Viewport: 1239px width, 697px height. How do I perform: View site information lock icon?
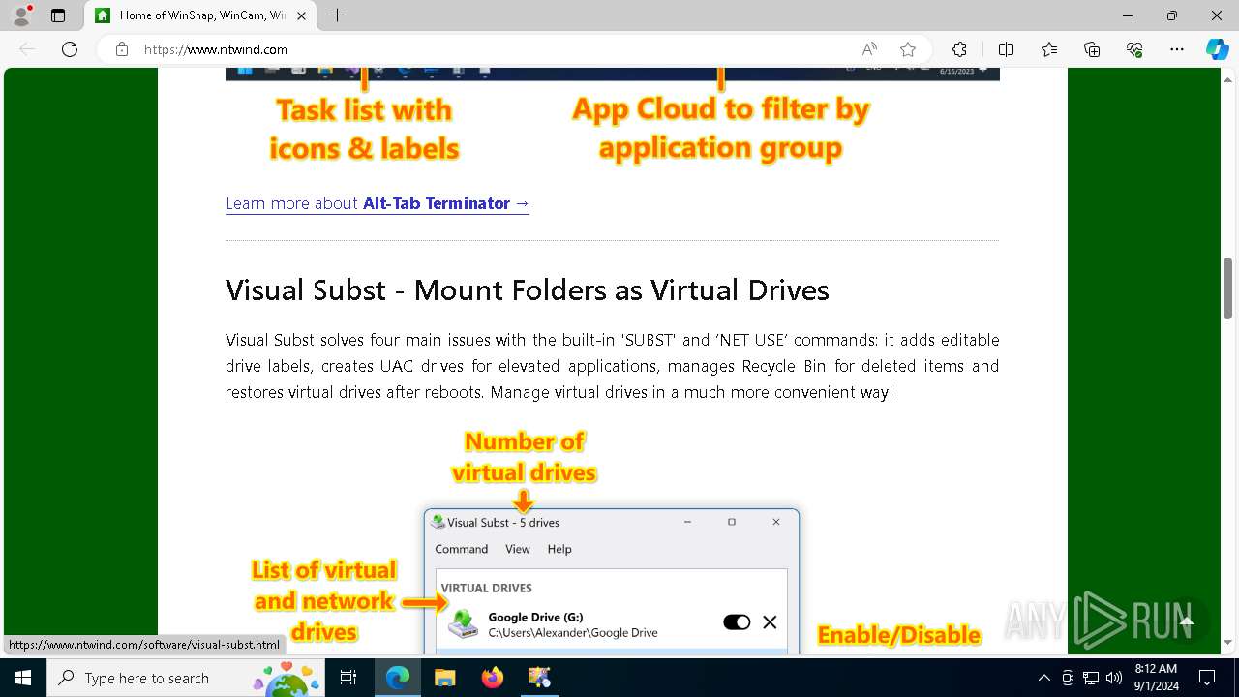pos(122,49)
